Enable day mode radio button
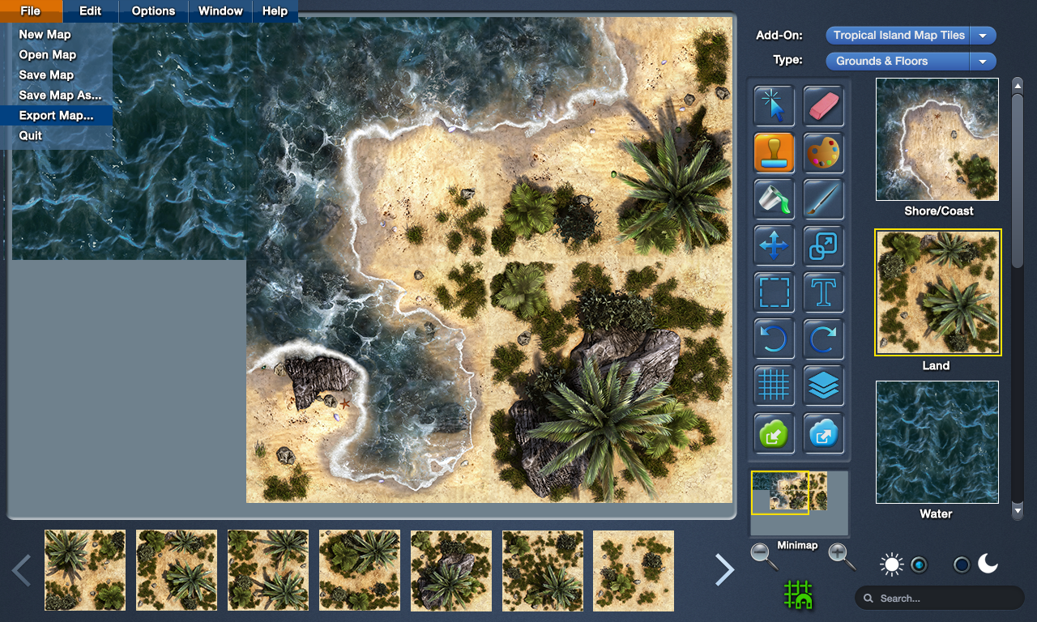Image resolution: width=1037 pixels, height=622 pixels. point(919,564)
